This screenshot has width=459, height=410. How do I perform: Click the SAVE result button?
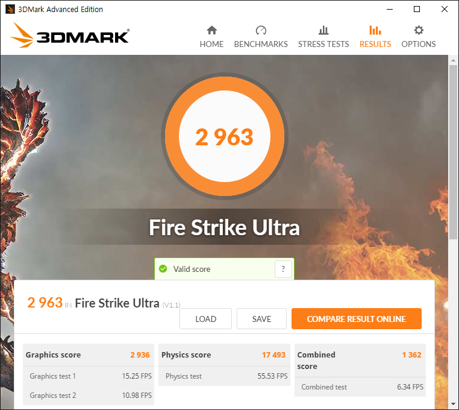[x=261, y=318]
